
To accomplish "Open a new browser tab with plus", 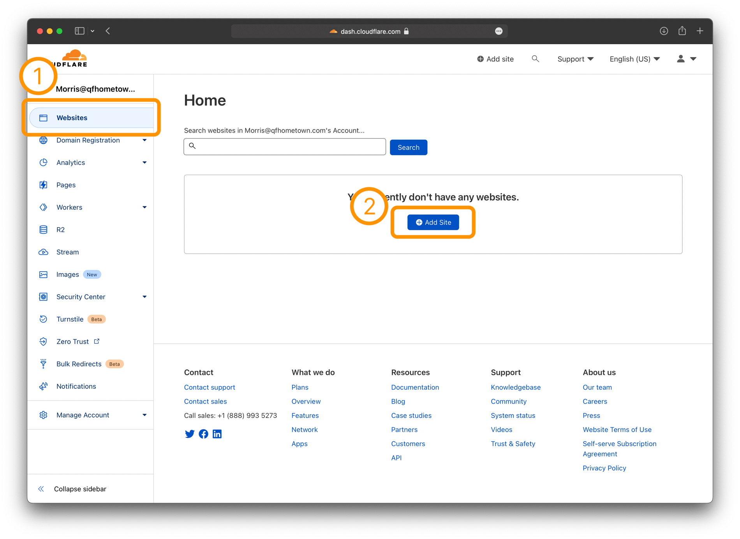I will pos(700,31).
